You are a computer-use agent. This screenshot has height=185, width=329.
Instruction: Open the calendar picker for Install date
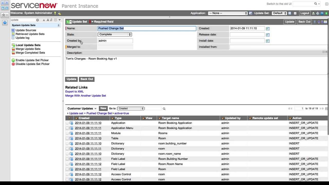268,41
